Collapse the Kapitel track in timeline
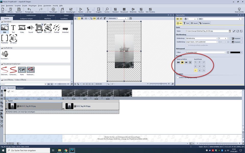245x153 pixels. [x=7, y=101]
